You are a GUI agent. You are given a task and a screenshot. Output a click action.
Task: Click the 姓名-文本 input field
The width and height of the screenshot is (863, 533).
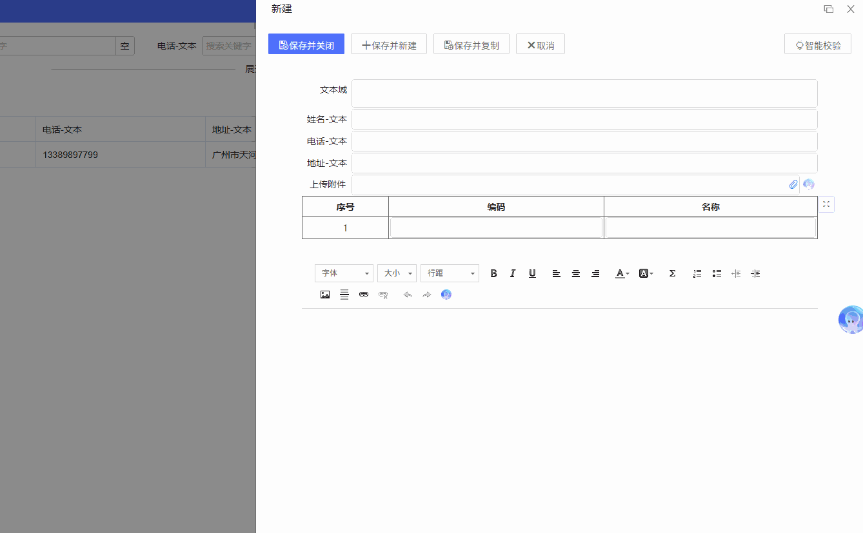click(584, 119)
